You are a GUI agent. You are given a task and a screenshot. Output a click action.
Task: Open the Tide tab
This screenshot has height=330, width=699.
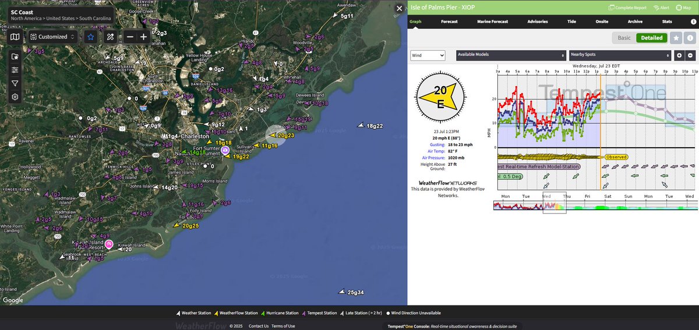(x=571, y=22)
